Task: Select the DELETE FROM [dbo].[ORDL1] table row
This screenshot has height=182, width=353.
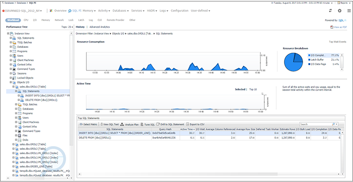Action: (x=210, y=138)
